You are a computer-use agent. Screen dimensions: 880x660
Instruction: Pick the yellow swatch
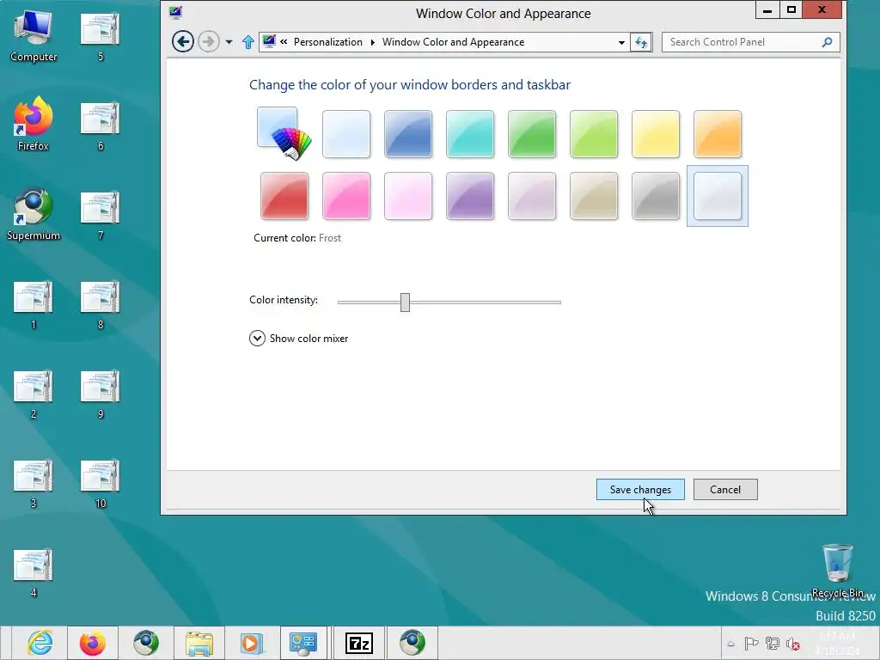[x=656, y=134]
